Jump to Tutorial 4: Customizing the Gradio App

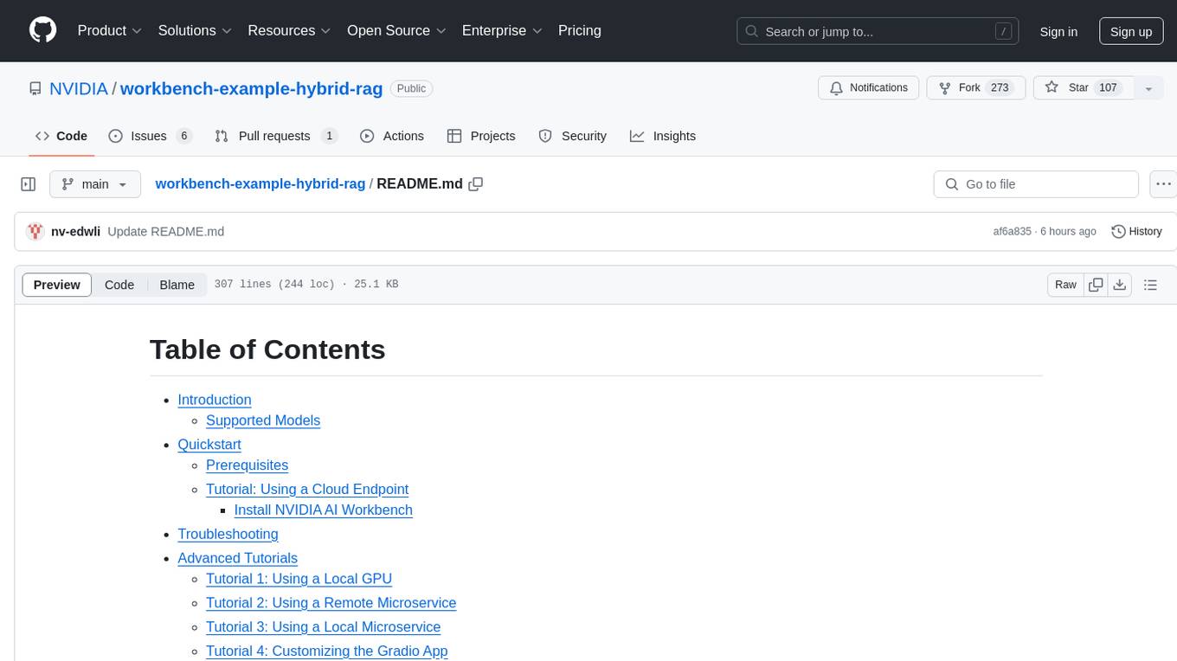(327, 651)
